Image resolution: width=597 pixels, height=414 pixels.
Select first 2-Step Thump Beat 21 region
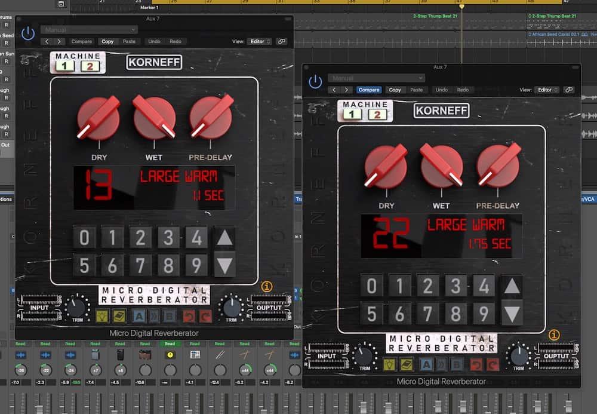[x=435, y=16]
